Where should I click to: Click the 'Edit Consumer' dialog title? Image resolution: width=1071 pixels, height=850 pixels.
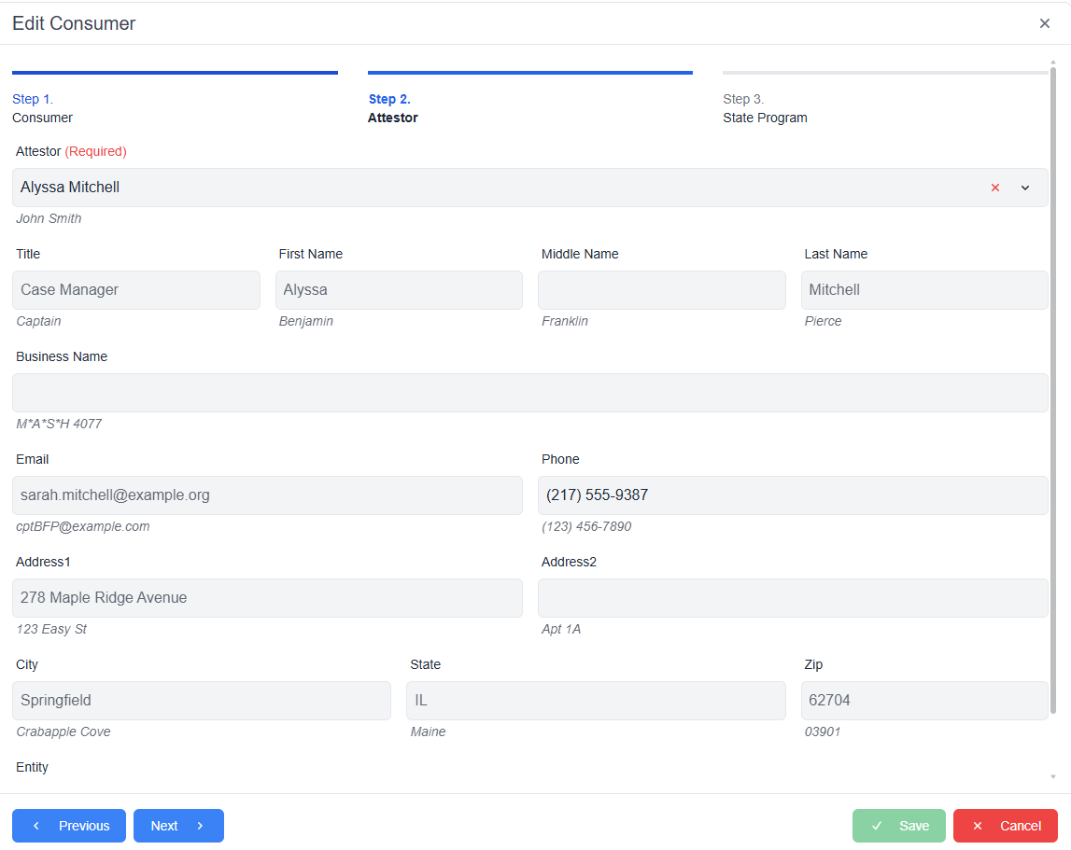74,23
